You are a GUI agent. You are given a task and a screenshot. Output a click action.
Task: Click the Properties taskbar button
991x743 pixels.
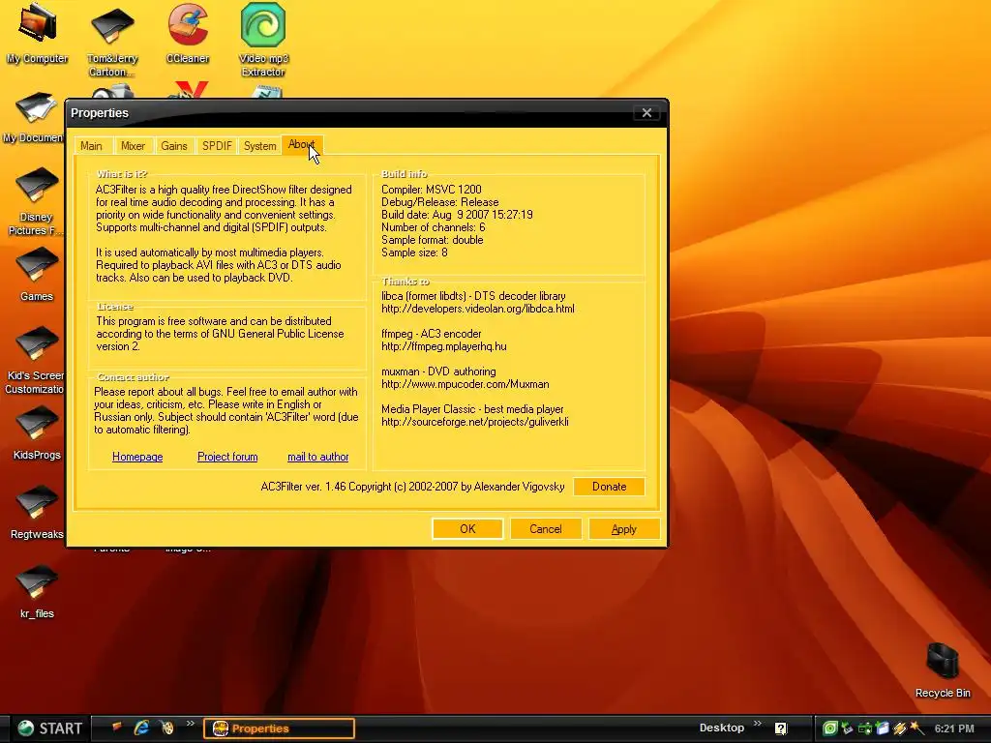point(279,728)
